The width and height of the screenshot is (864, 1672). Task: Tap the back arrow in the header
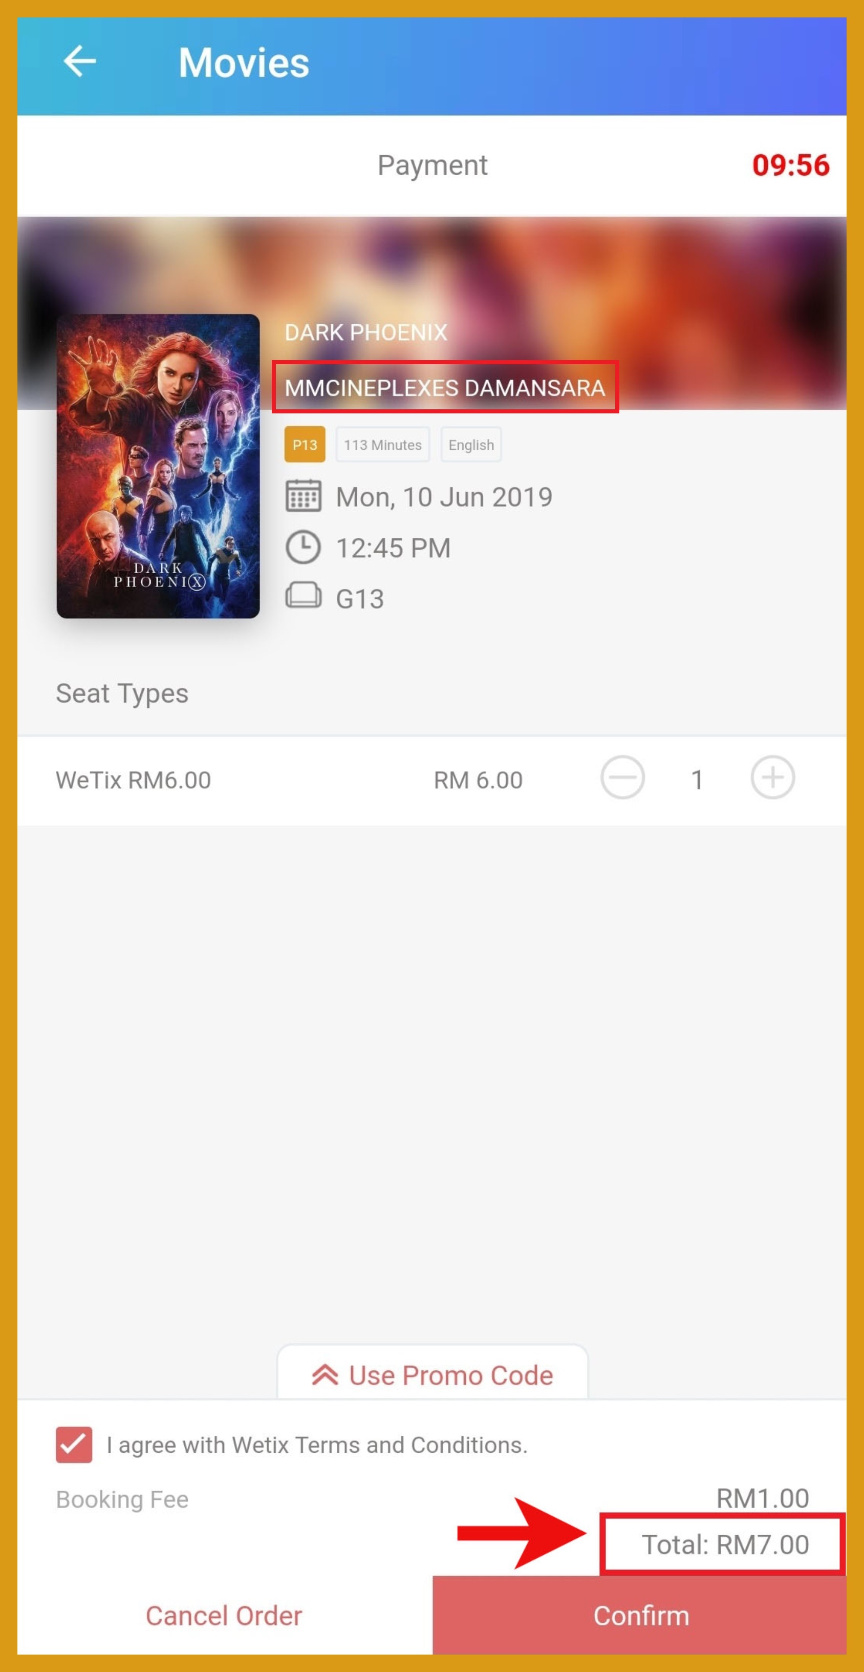click(x=79, y=62)
